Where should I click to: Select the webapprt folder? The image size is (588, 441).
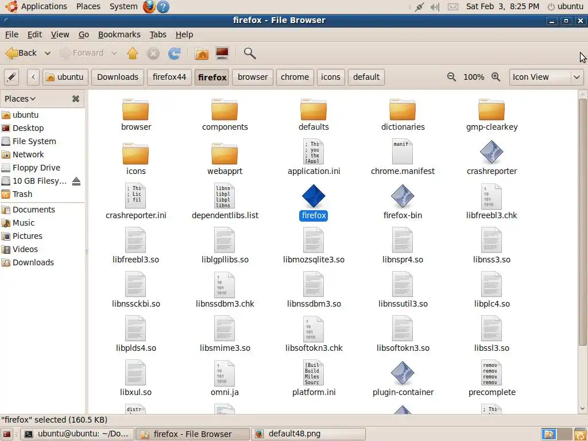click(x=225, y=154)
